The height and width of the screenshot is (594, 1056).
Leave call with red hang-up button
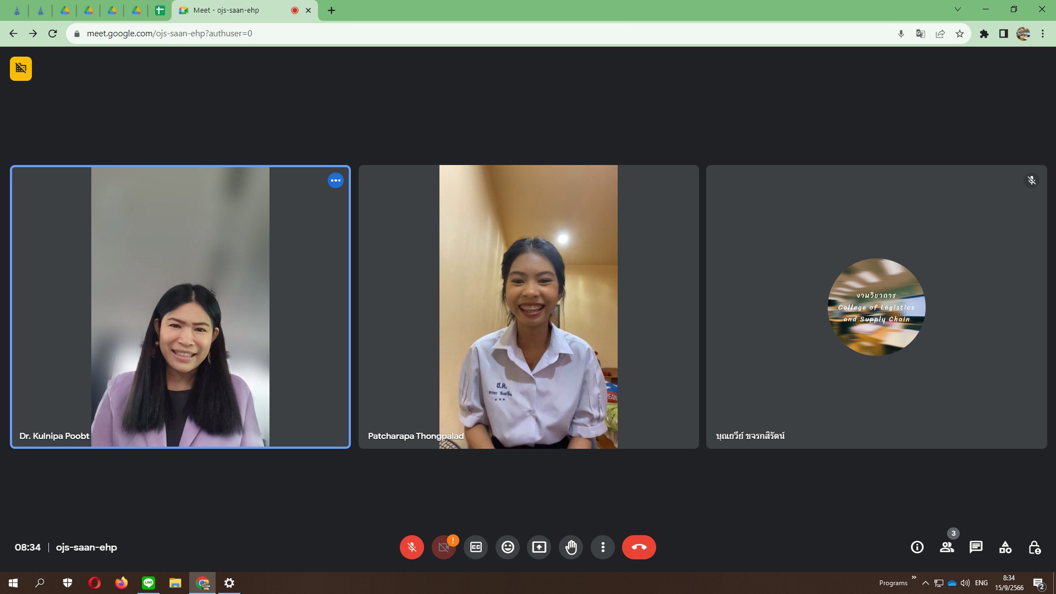639,547
